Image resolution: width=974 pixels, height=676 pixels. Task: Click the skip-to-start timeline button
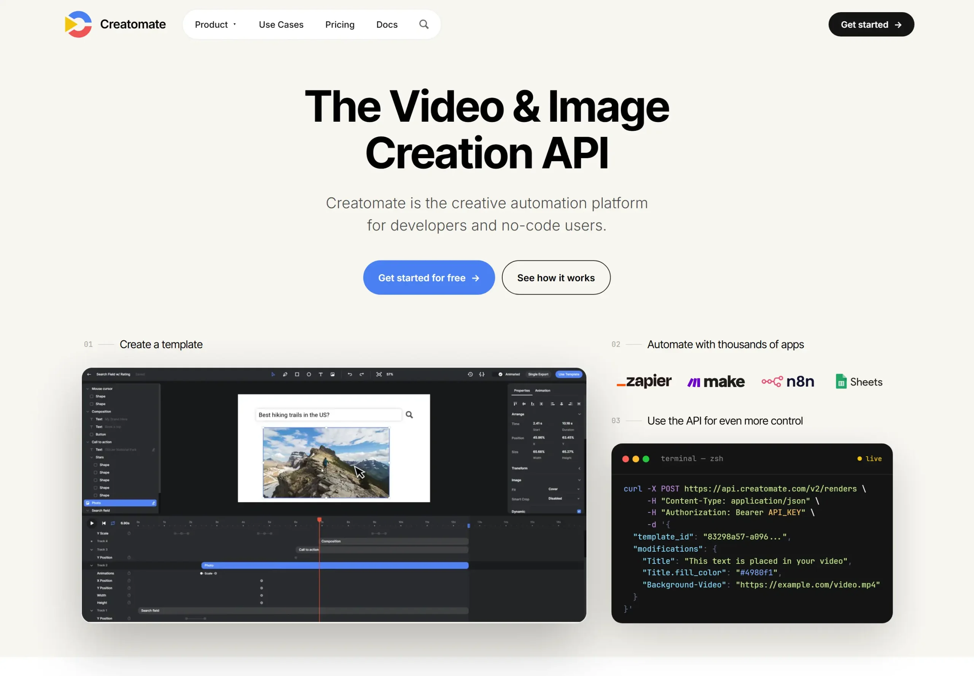104,523
